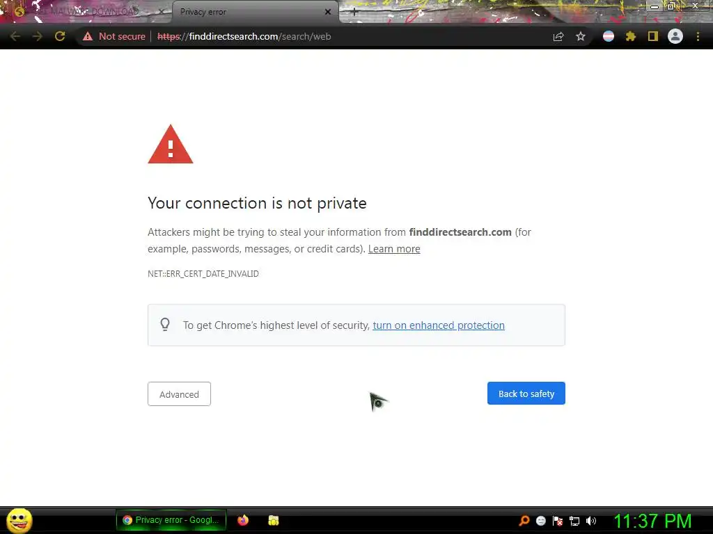Click the Advanced button
The width and height of the screenshot is (713, 534).
179,394
